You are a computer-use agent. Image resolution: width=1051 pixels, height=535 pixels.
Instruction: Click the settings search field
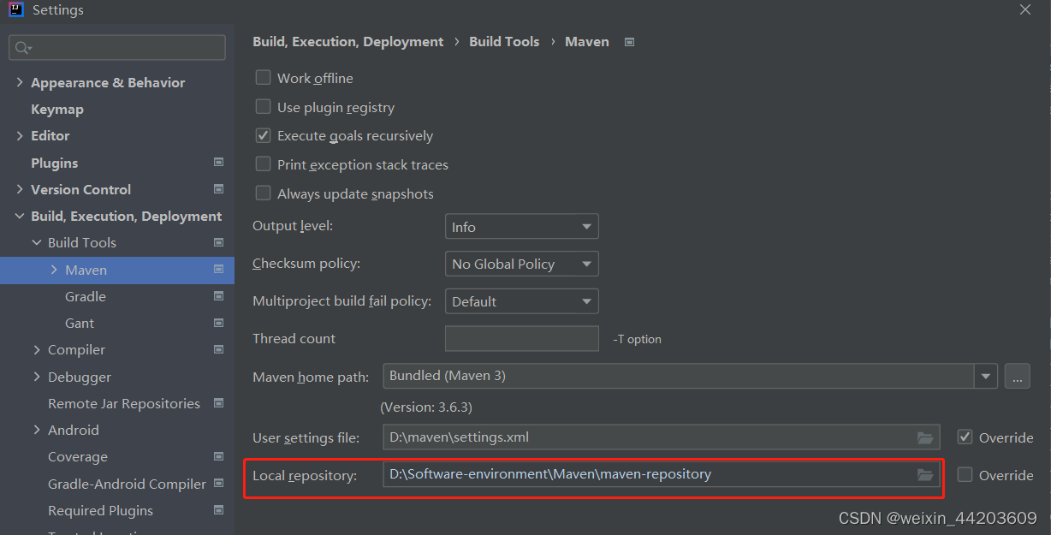pos(117,48)
